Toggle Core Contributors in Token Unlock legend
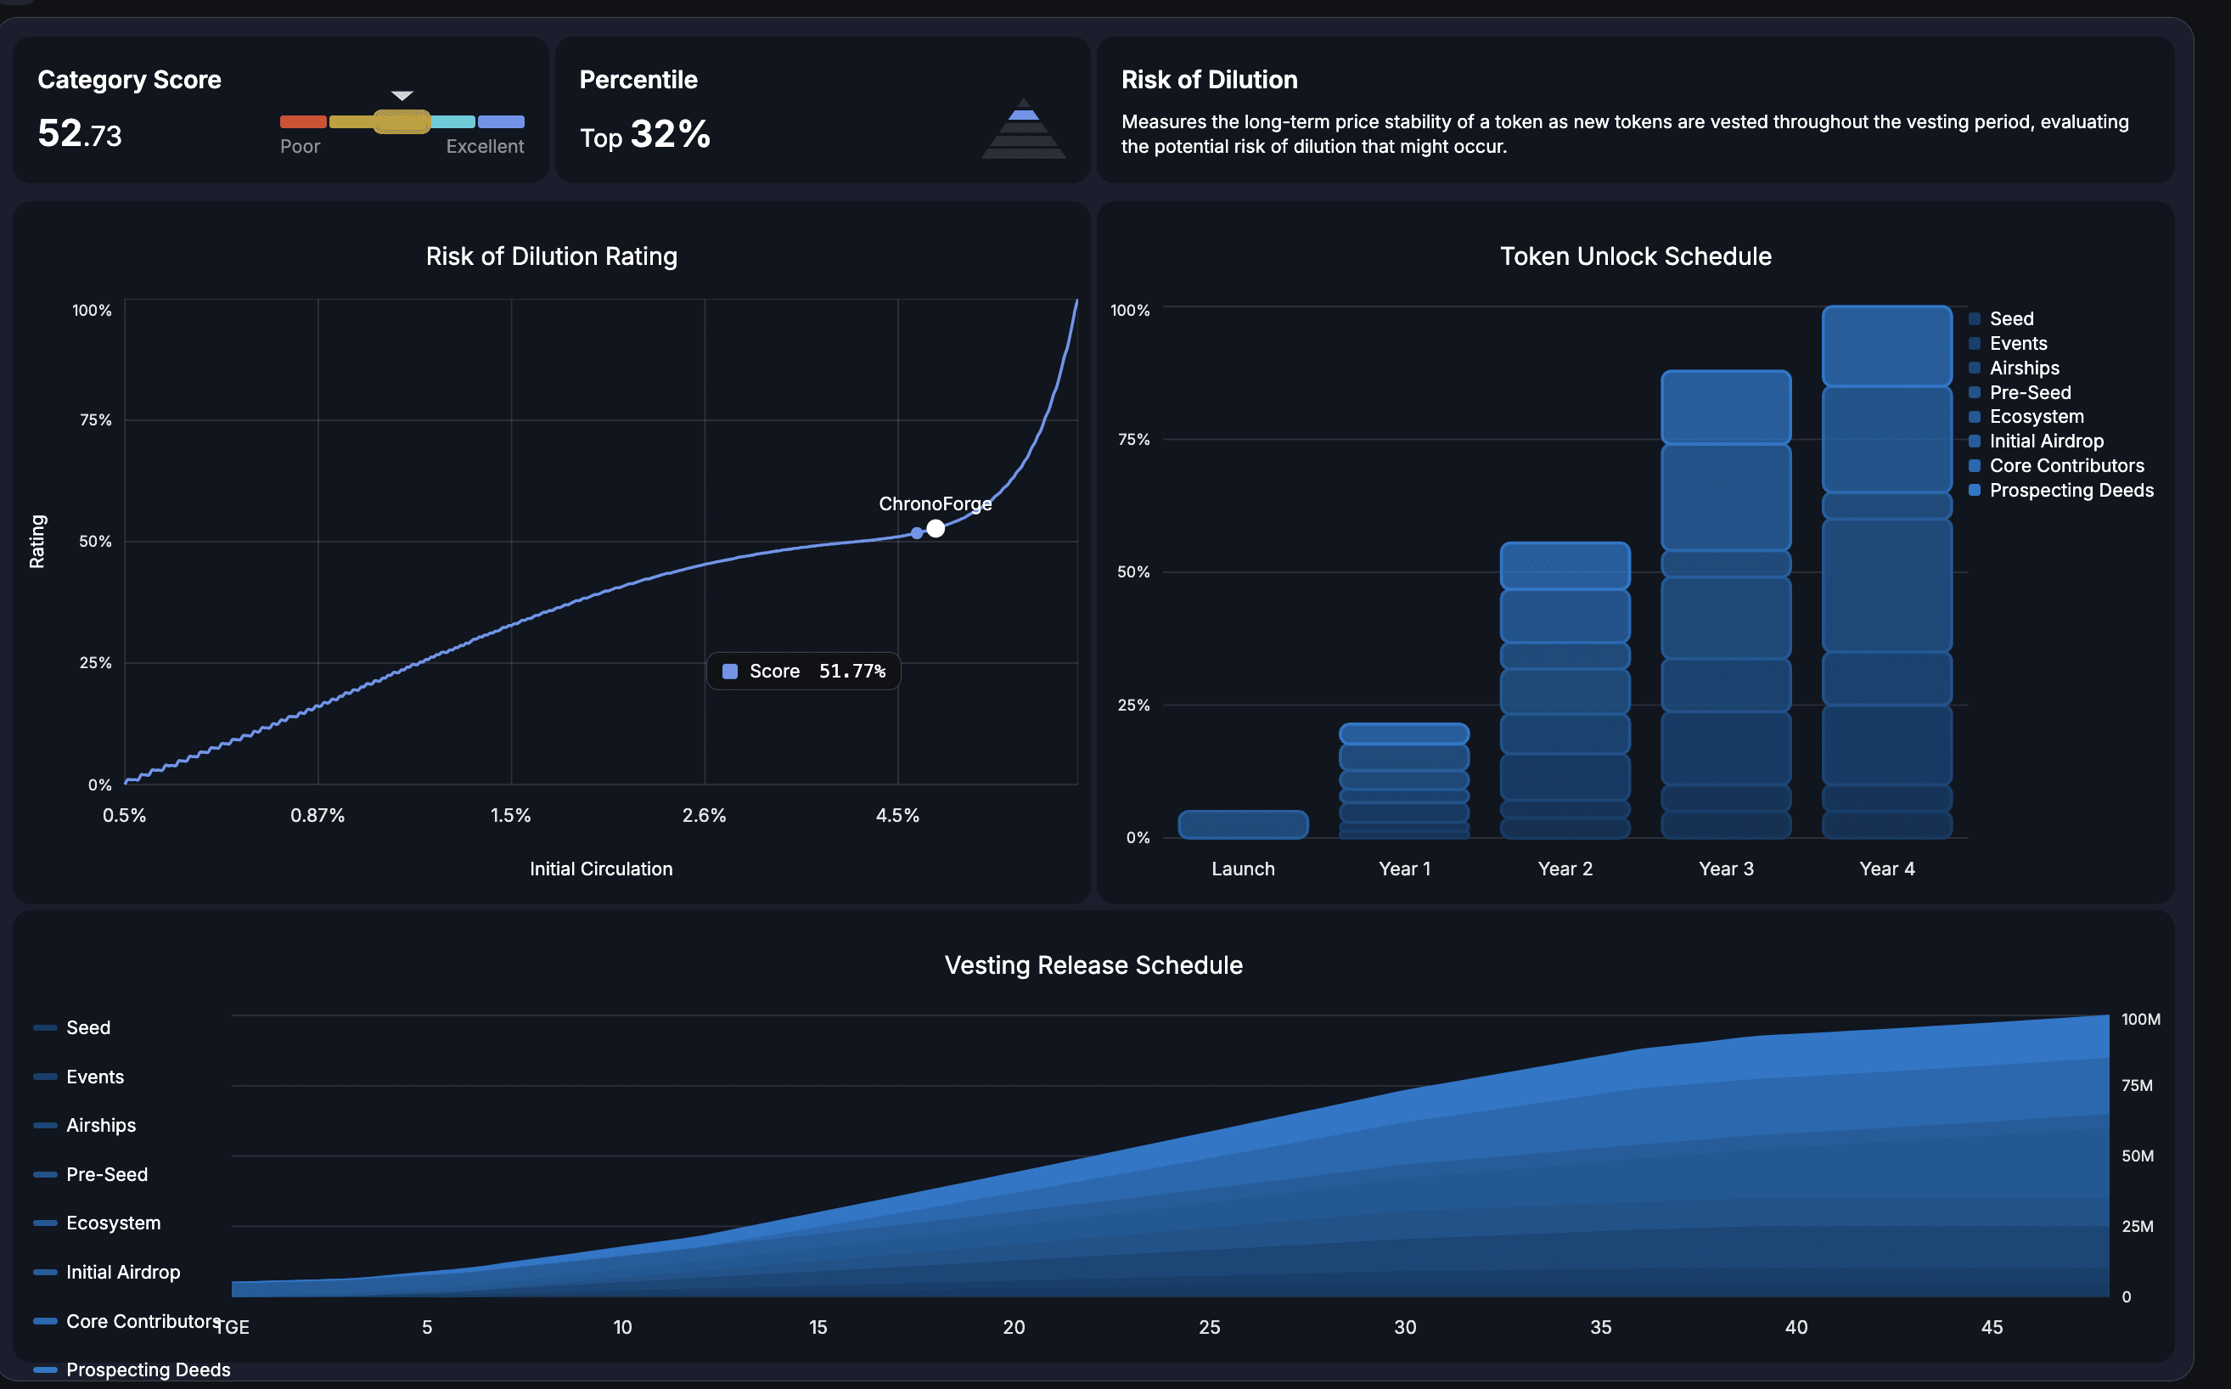This screenshot has width=2231, height=1389. click(x=2056, y=466)
